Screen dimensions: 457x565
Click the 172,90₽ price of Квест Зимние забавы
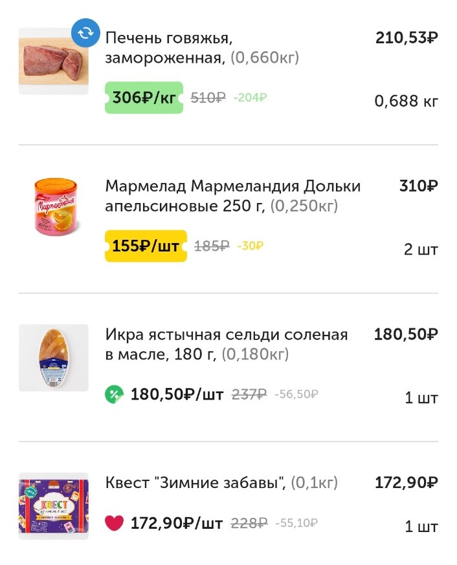(x=405, y=482)
